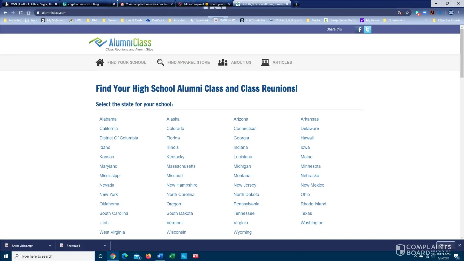Open Microsoft Word from the taskbar
This screenshot has height=261, width=464.
(160, 256)
